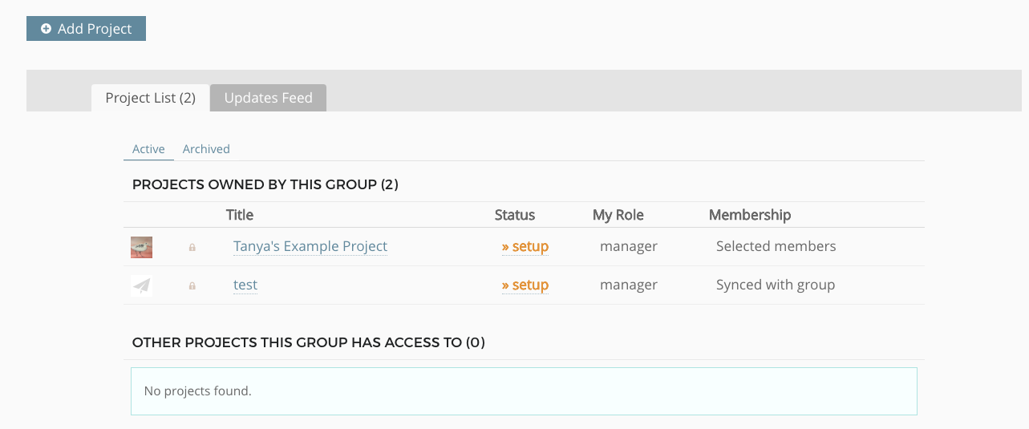Click Tanya's Example Project thumbnail image

(141, 247)
